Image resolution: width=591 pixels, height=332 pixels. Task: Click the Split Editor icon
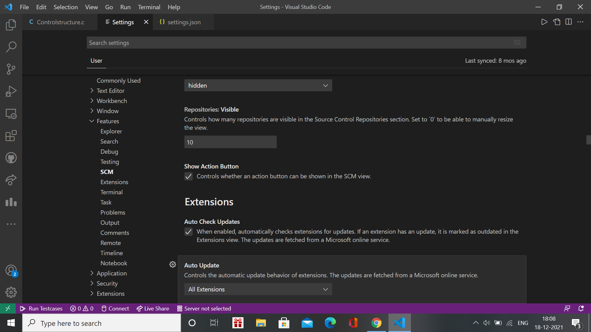[x=568, y=22]
